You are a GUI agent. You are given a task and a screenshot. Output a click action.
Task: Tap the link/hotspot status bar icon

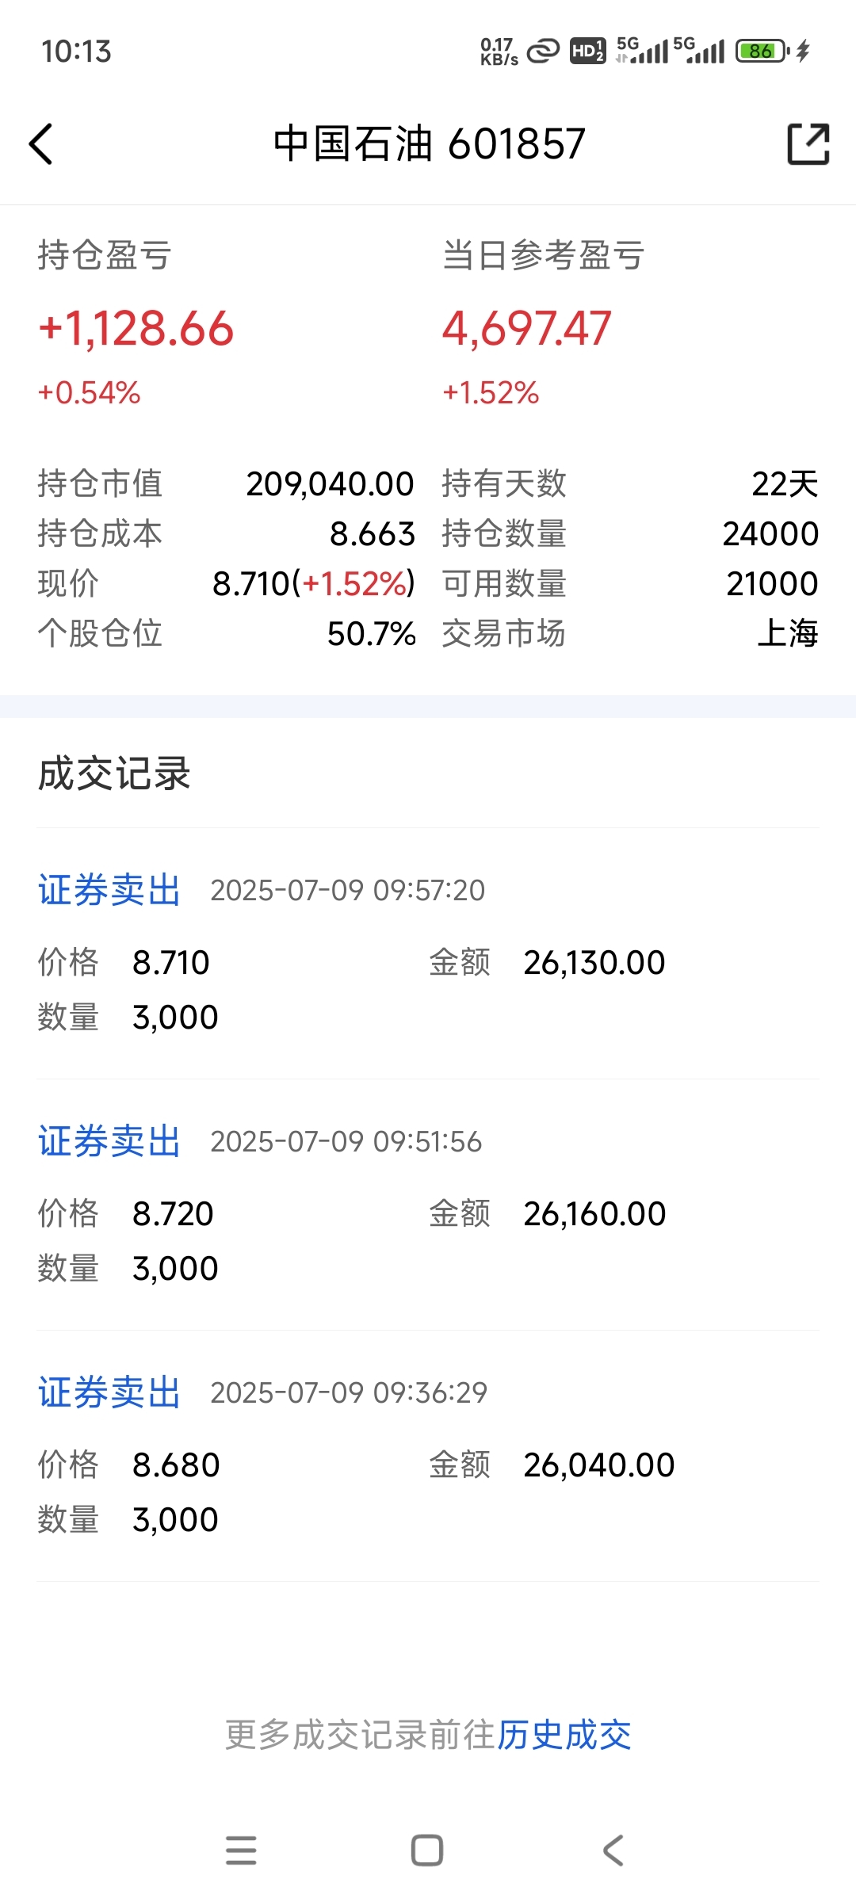543,52
